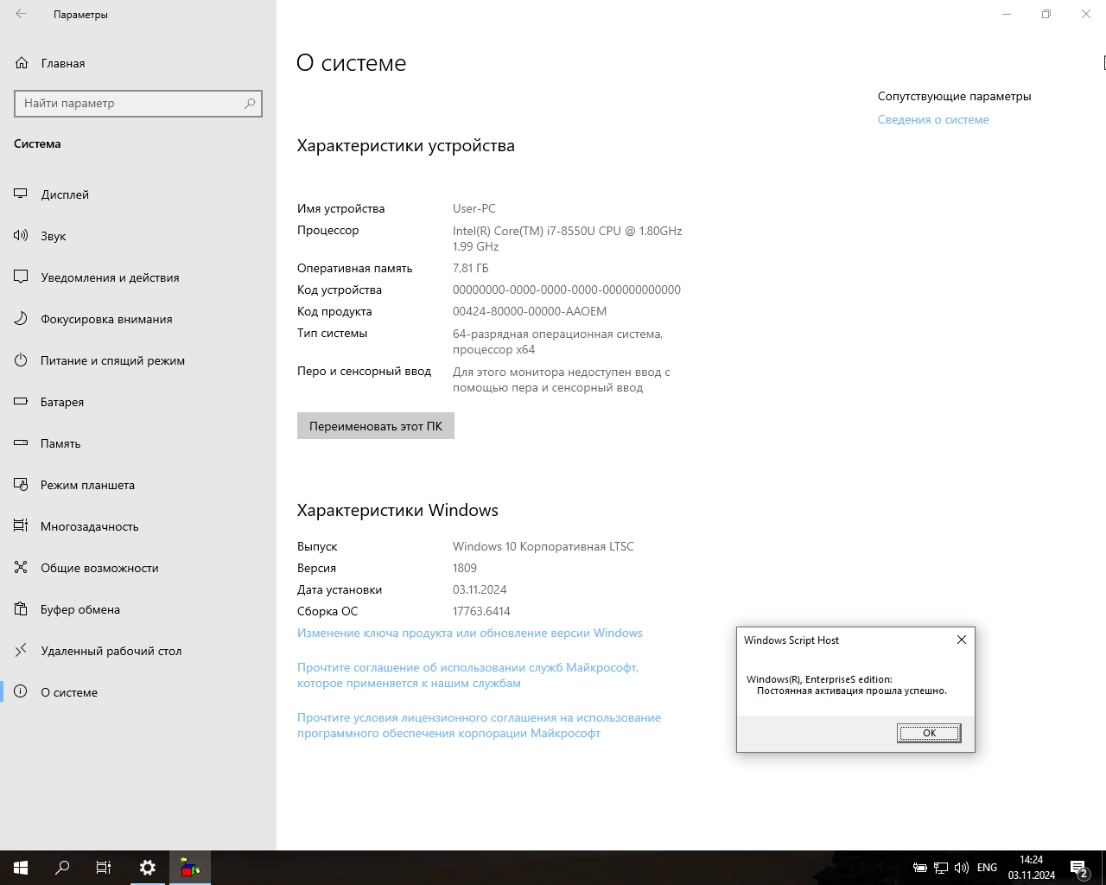Click the О системе info icon

(x=21, y=691)
